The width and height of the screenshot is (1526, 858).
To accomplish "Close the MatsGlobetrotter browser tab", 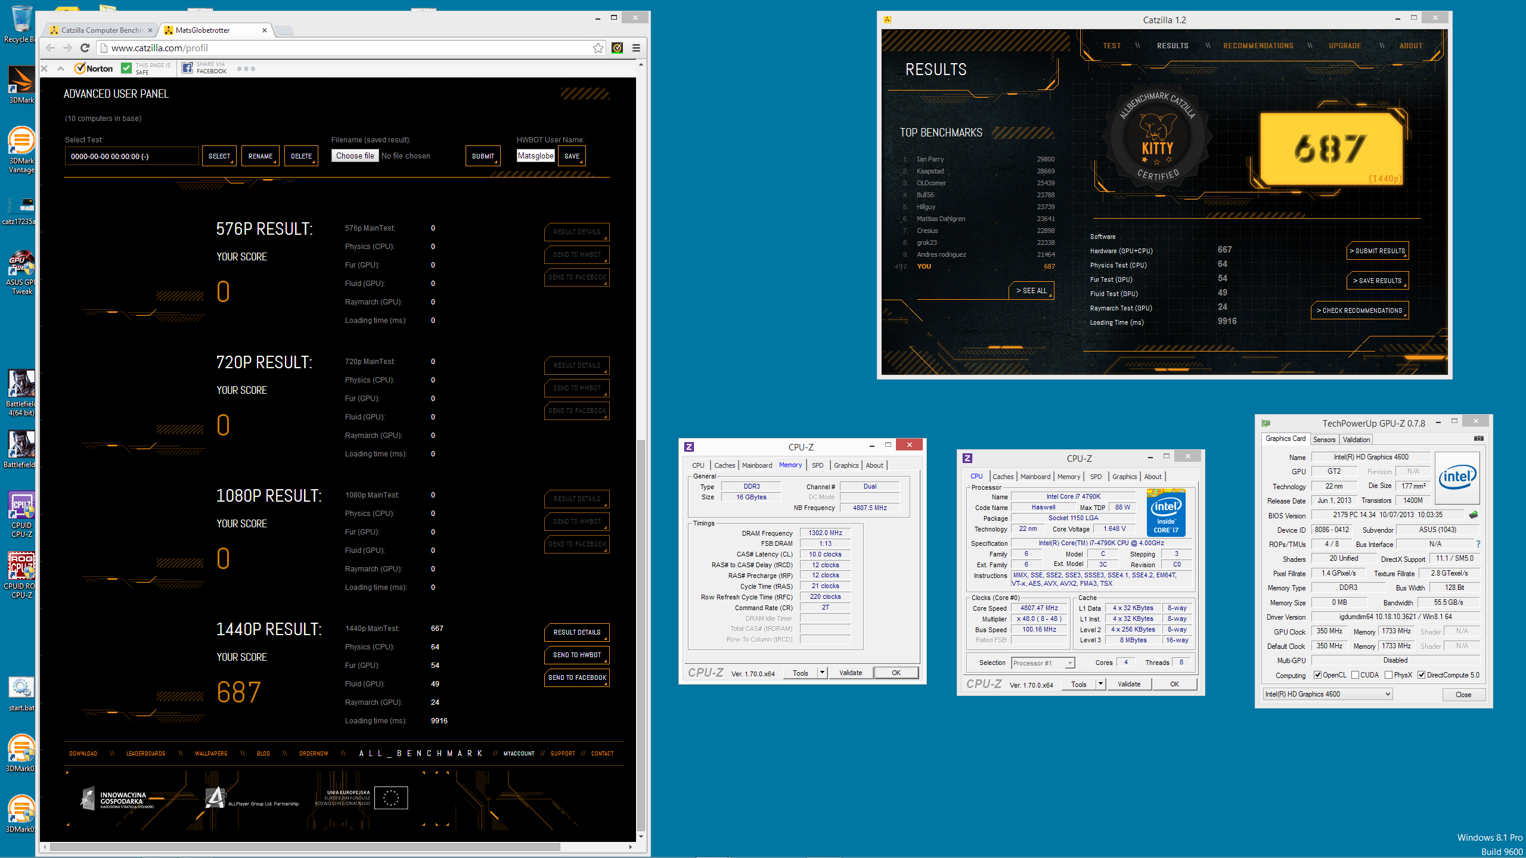I will tap(265, 30).
